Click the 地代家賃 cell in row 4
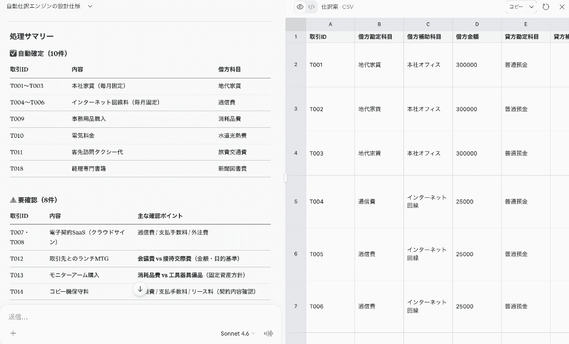Viewport: 569px width, 344px height. coord(379,153)
